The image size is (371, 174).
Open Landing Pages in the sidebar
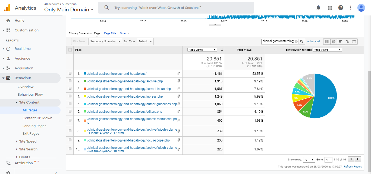(34, 126)
